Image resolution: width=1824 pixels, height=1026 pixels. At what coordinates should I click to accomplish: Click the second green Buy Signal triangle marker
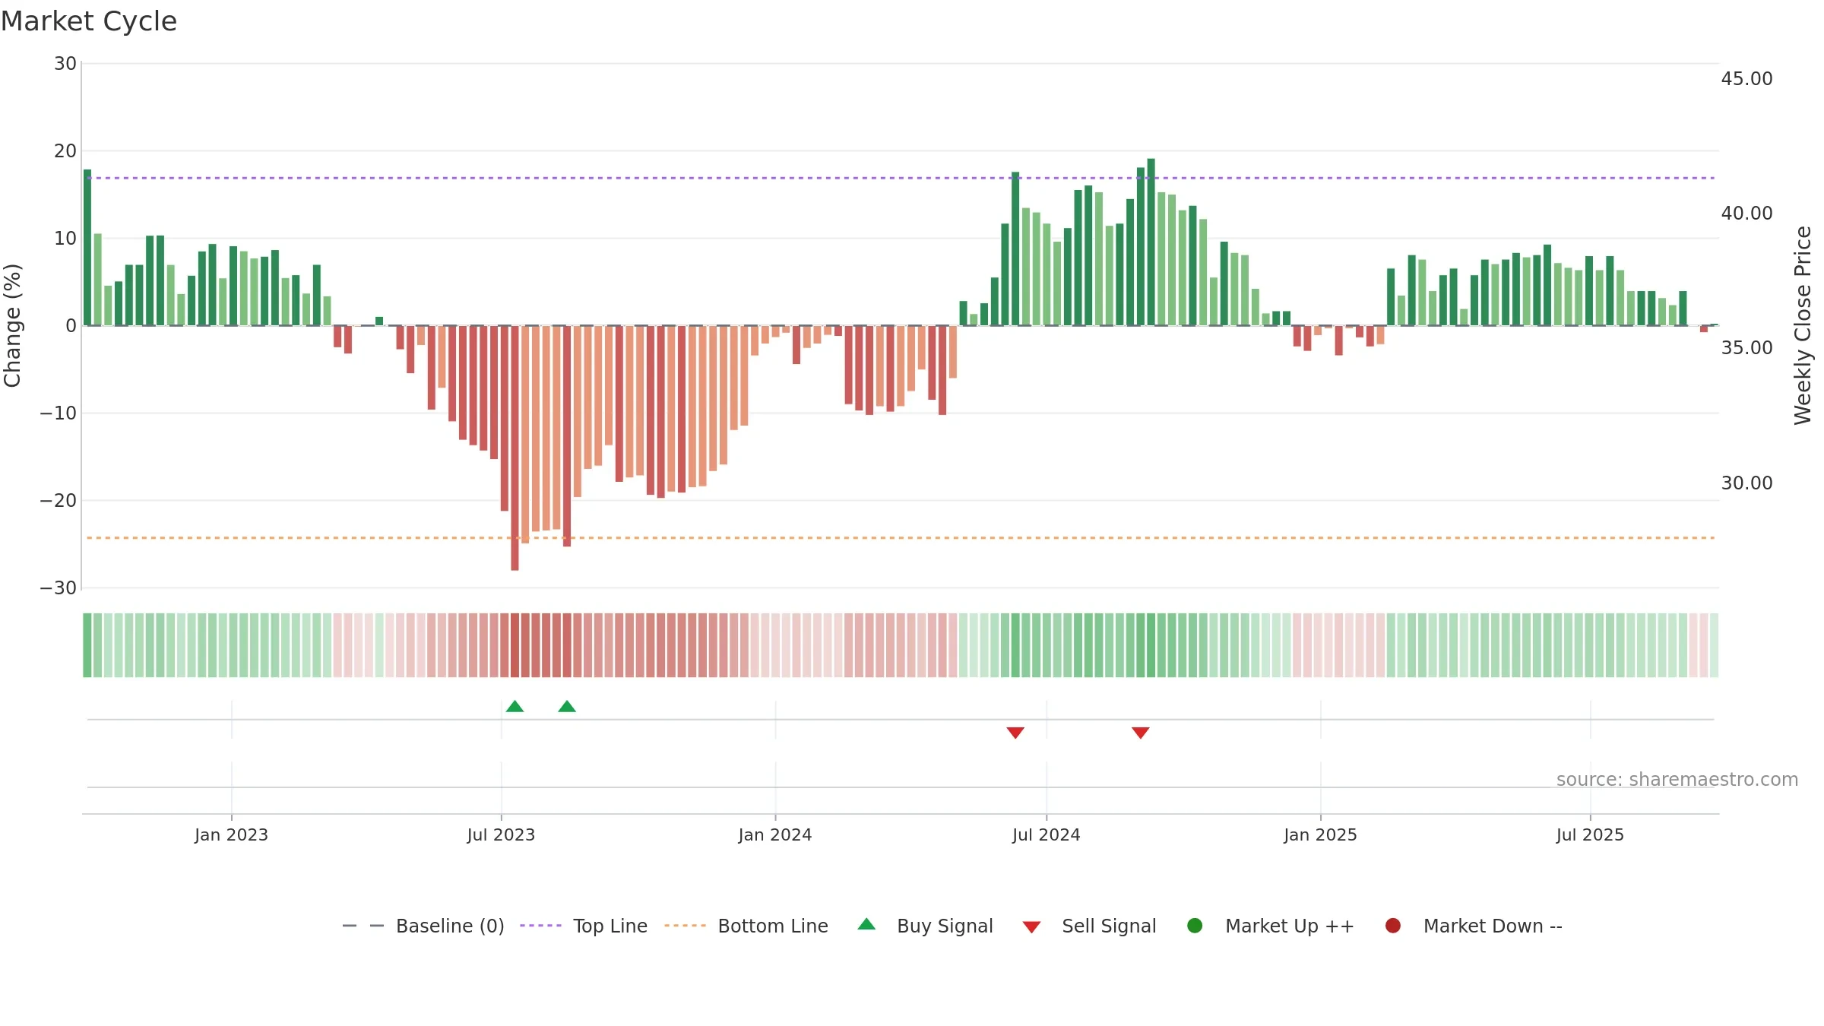(567, 706)
